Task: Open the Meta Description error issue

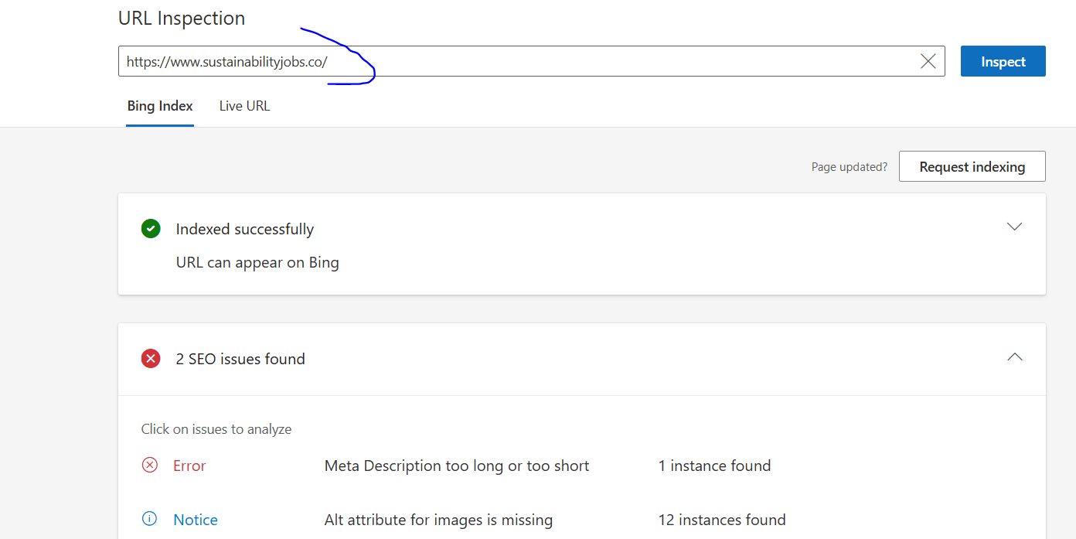Action: coord(456,465)
